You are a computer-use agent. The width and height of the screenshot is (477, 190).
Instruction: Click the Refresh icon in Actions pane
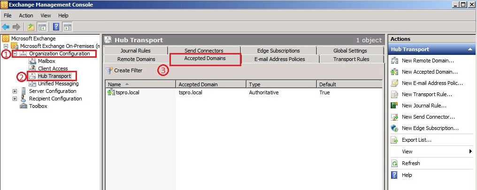394,163
